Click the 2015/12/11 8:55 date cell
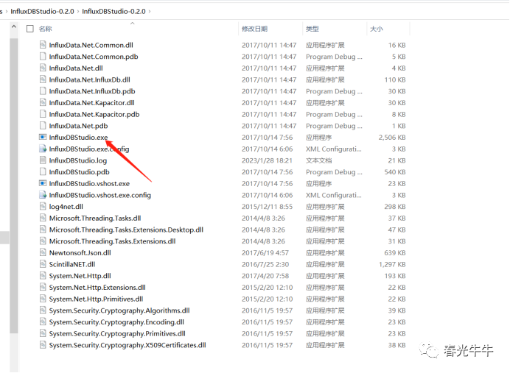Screen dimensions: 510x373 tap(267, 207)
